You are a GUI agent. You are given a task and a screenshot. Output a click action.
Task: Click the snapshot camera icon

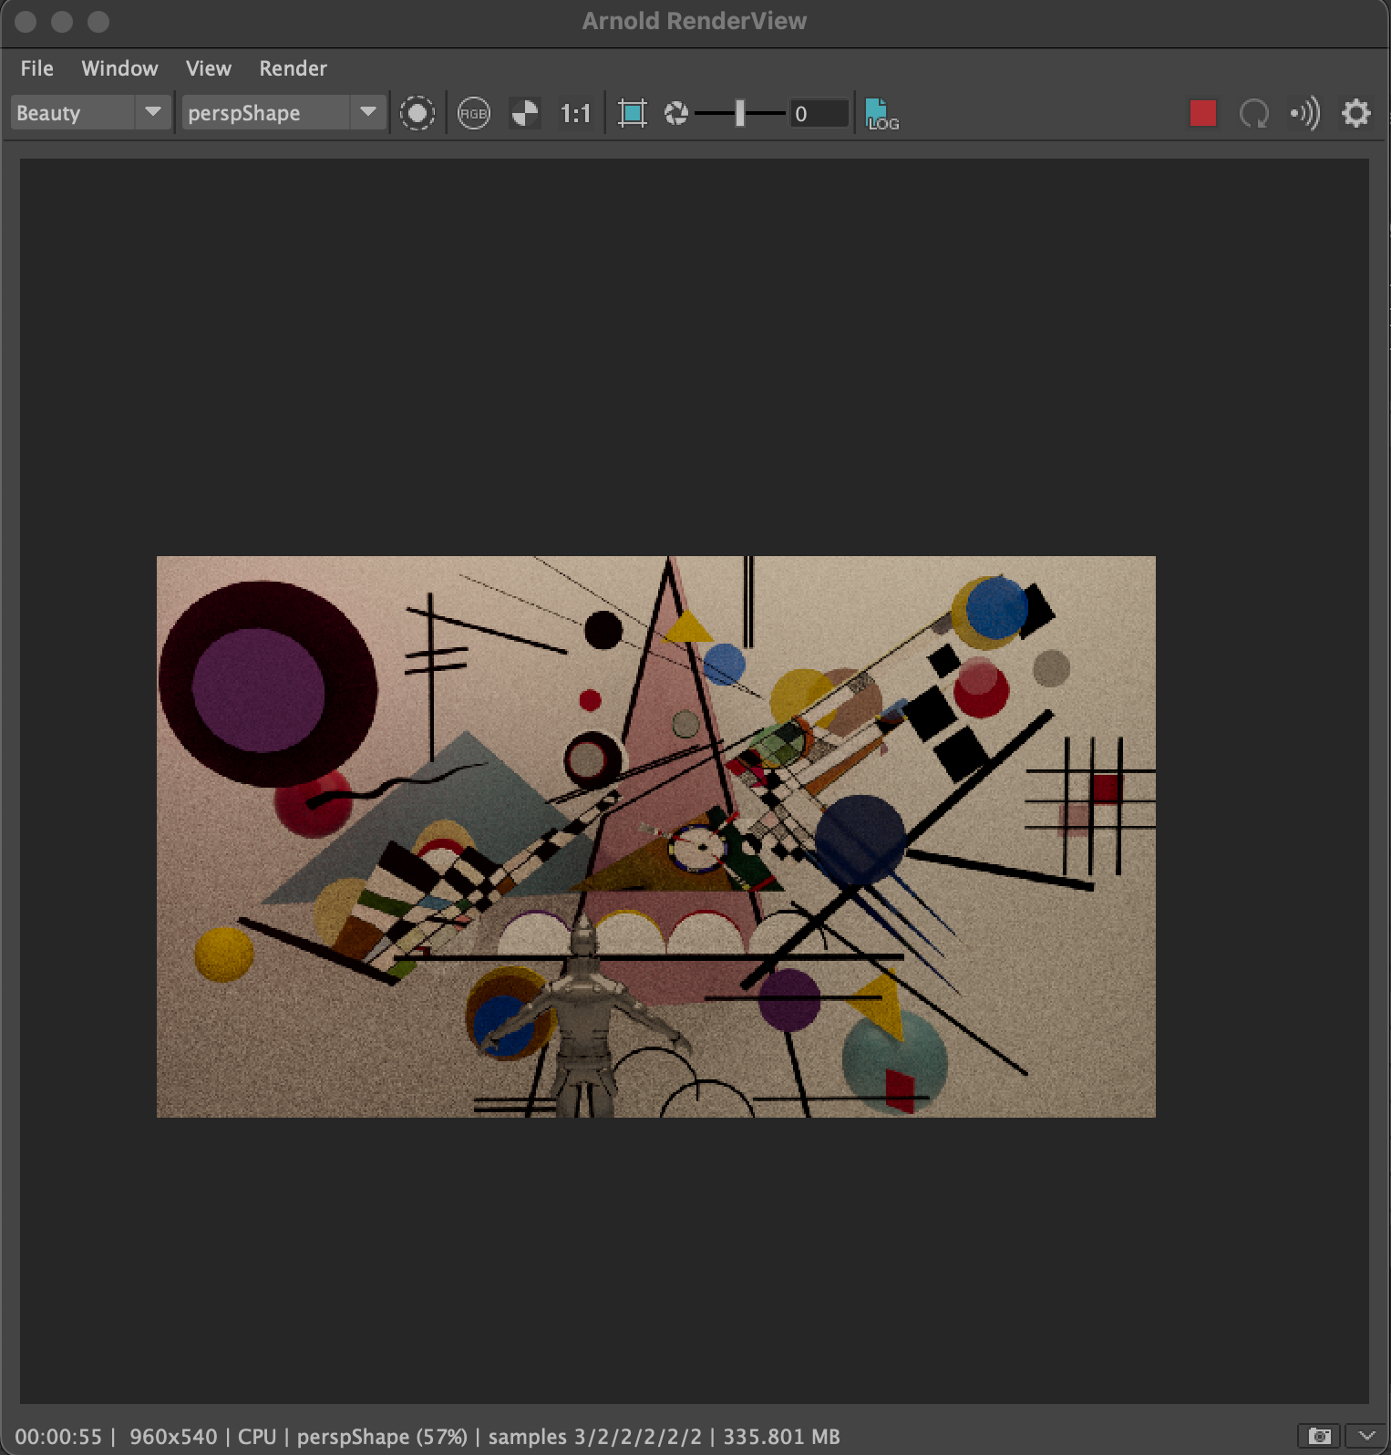(1319, 1436)
